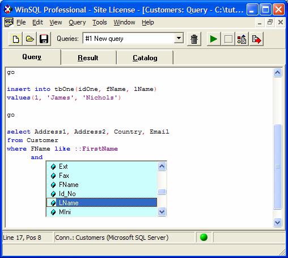
Task: Open the Query menu
Action: coord(77,22)
